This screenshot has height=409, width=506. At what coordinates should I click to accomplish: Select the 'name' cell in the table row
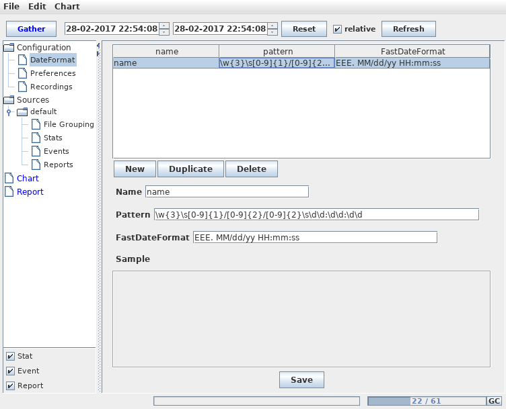166,63
